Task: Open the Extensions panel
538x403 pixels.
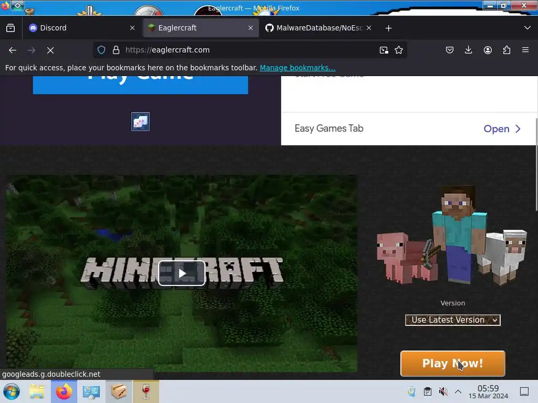Action: click(506, 50)
